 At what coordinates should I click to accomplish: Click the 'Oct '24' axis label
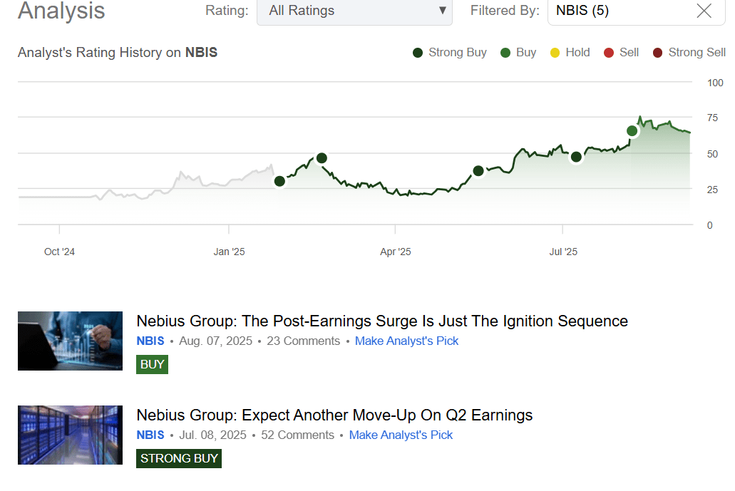60,252
